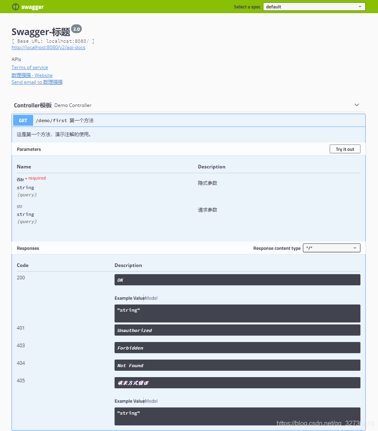Open the Terms of service link
This screenshot has height=431, width=378.
[x=30, y=67]
